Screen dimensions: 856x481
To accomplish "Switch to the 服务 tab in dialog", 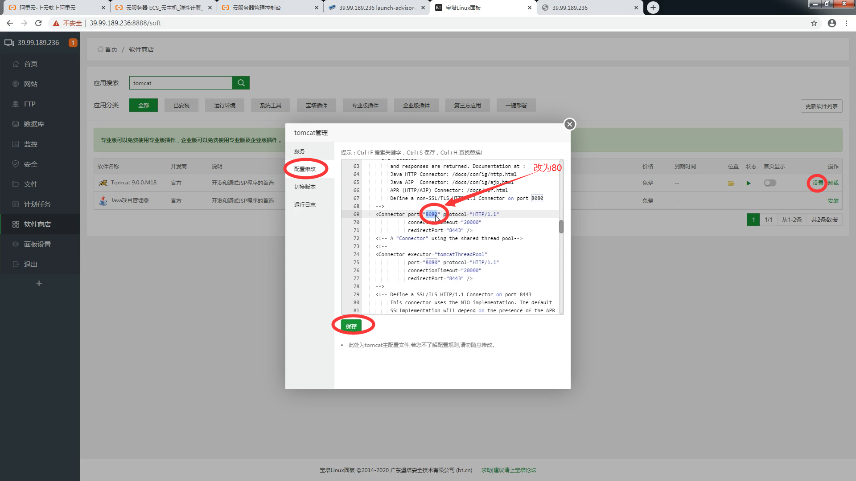I will pos(310,151).
